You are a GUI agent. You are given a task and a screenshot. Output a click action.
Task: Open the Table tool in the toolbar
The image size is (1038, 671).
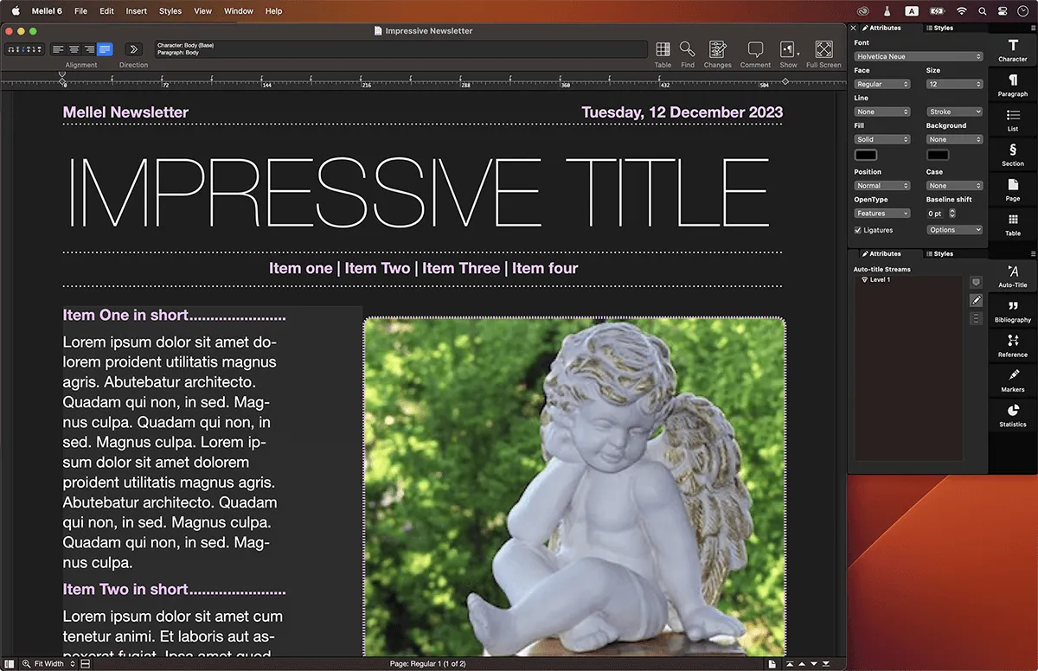[663, 50]
